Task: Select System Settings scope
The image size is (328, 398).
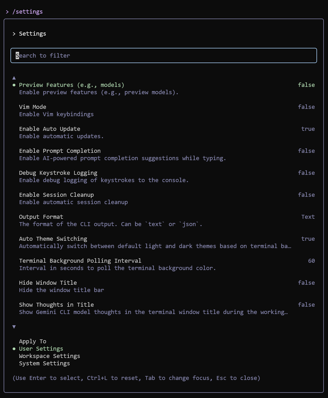Action: 44,363
